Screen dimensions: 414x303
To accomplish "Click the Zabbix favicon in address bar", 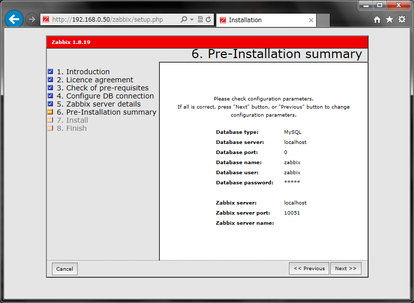I will coord(46,19).
